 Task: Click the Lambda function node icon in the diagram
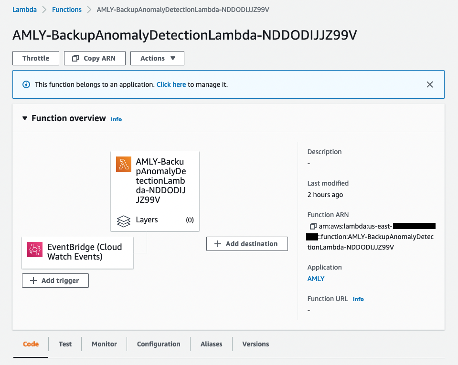tap(123, 164)
